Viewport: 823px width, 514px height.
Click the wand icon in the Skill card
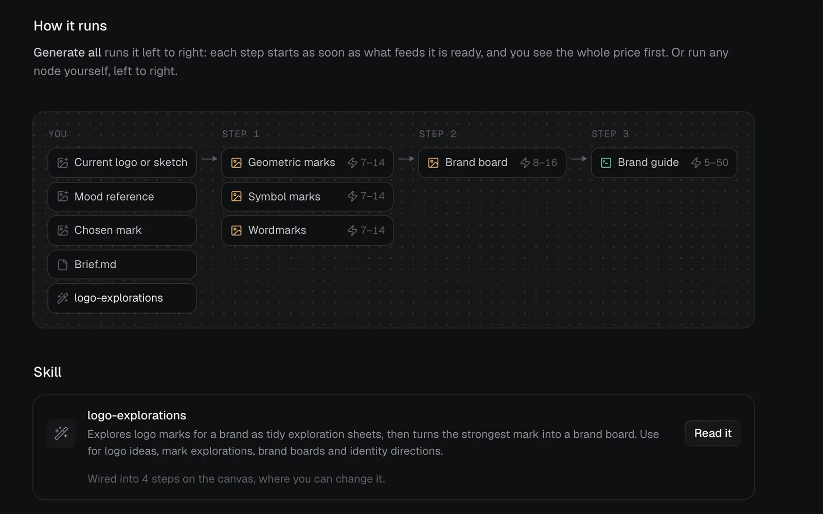[61, 433]
